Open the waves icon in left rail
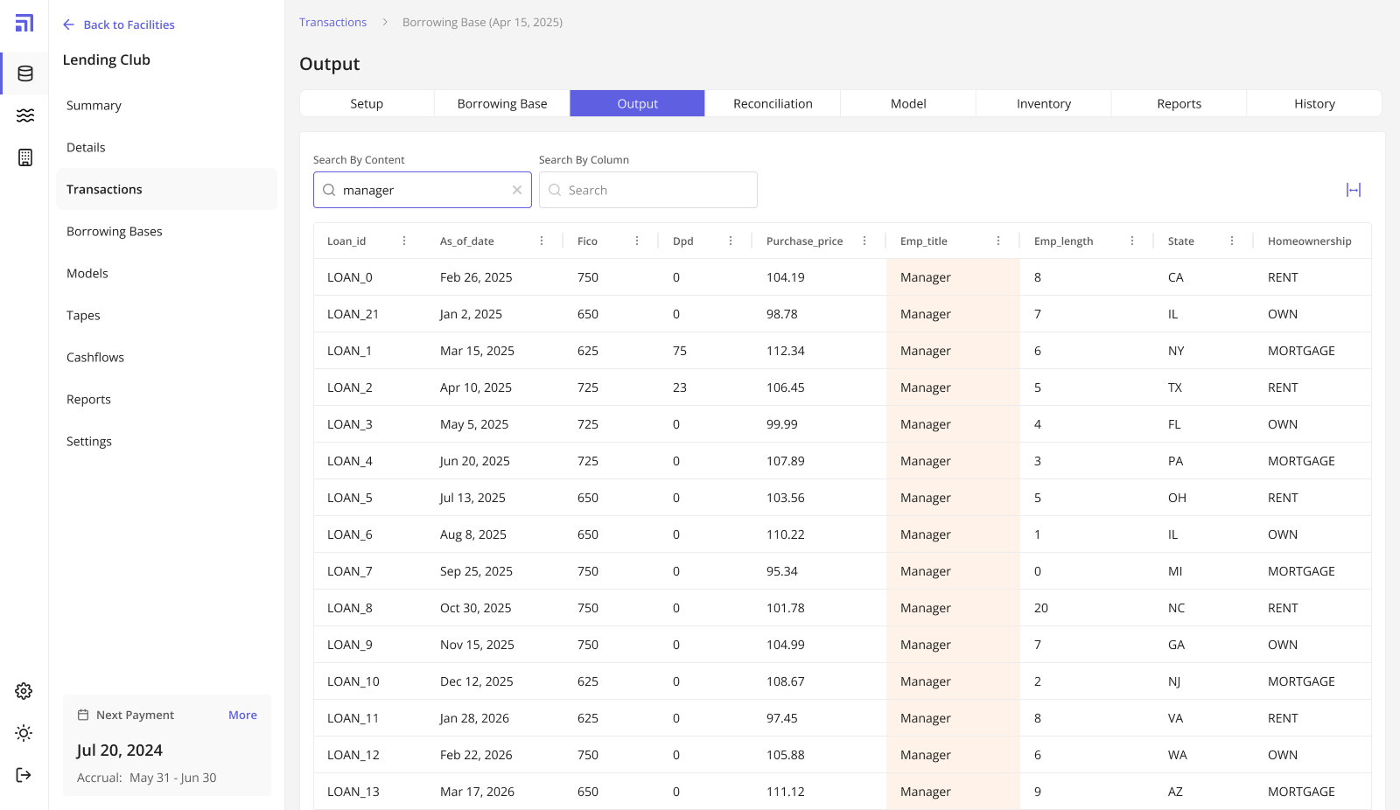This screenshot has width=1400, height=810. pos(25,115)
